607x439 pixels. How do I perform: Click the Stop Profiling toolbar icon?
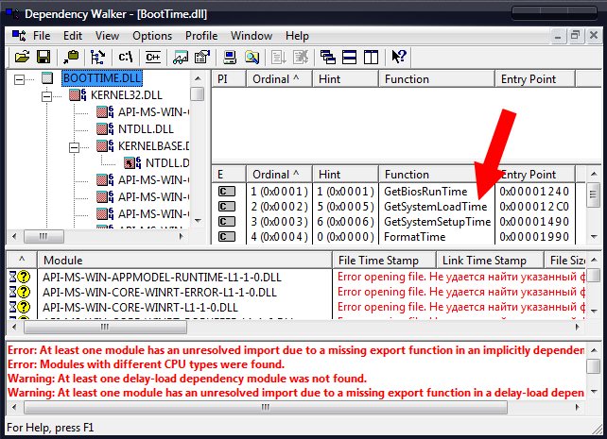click(301, 58)
